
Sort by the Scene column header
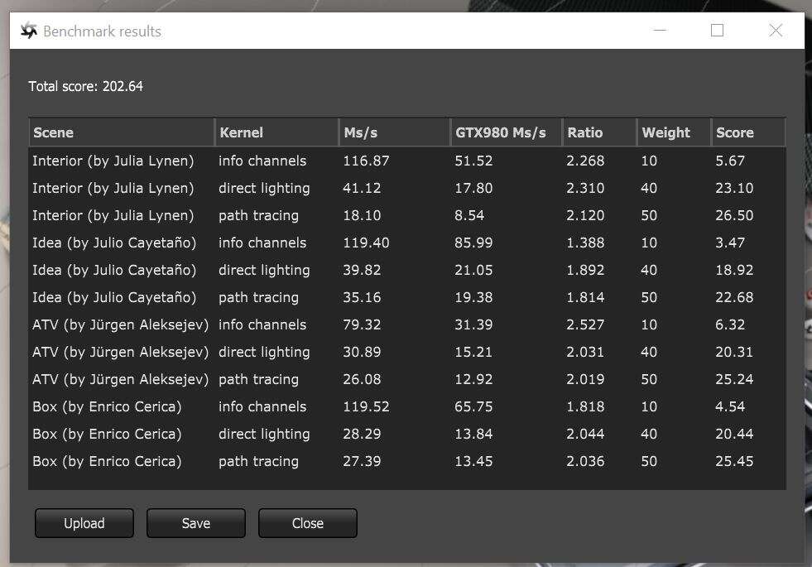[121, 132]
